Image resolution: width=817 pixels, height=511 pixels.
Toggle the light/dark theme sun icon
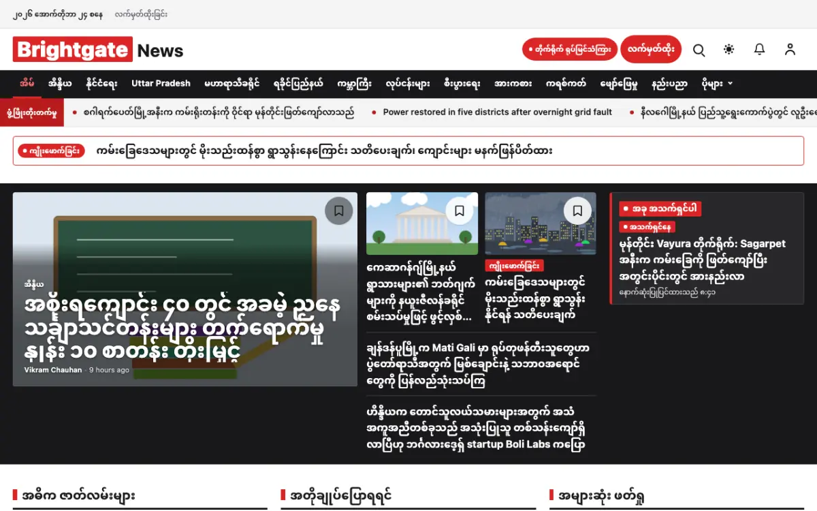point(729,50)
